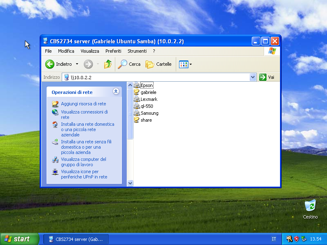Open the ql-550 printer share

[x=146, y=106]
